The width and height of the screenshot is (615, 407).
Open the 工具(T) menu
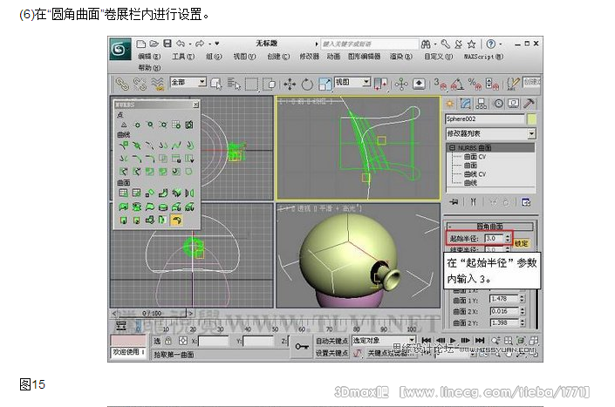point(183,57)
